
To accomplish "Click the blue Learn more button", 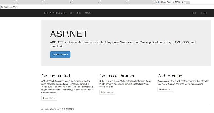I will tap(60, 55).
